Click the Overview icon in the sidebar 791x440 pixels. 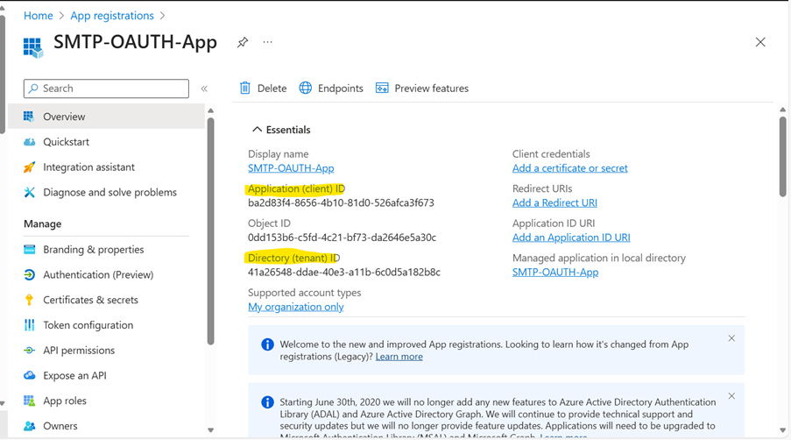tap(29, 117)
